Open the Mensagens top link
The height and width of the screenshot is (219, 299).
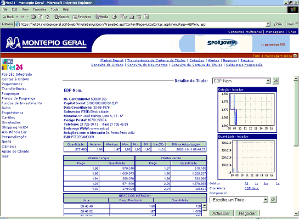[x=275, y=32]
